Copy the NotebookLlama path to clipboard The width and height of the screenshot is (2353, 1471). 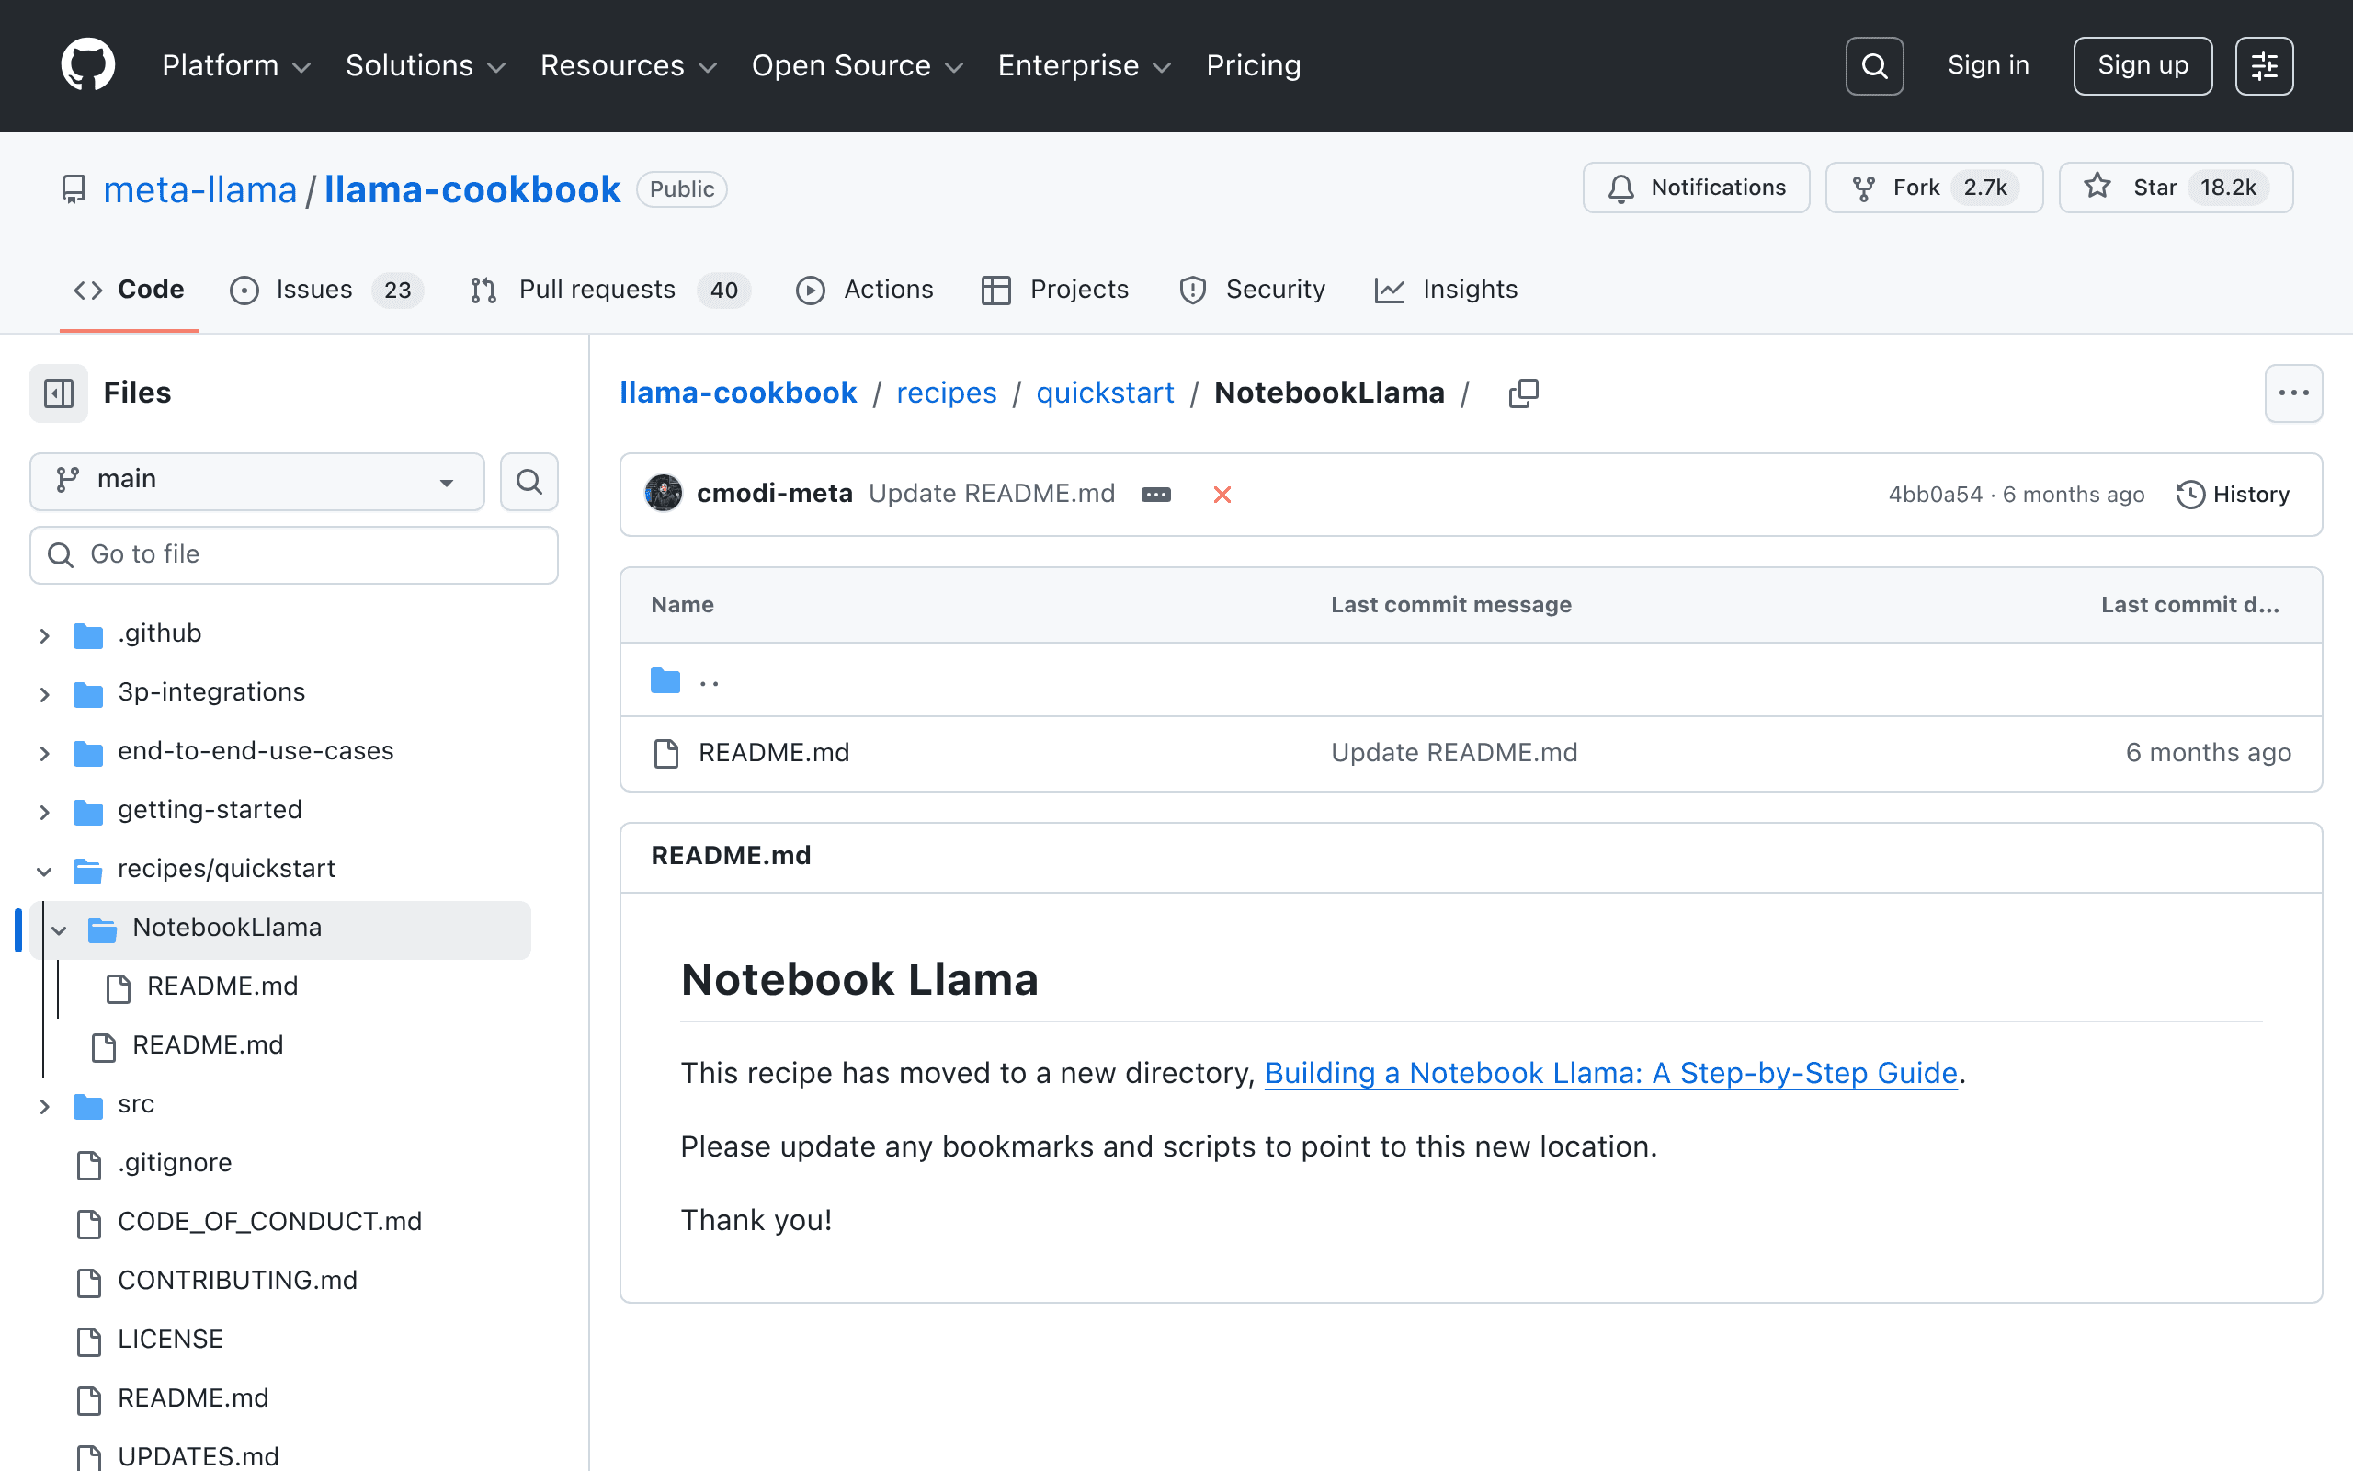click(1524, 393)
